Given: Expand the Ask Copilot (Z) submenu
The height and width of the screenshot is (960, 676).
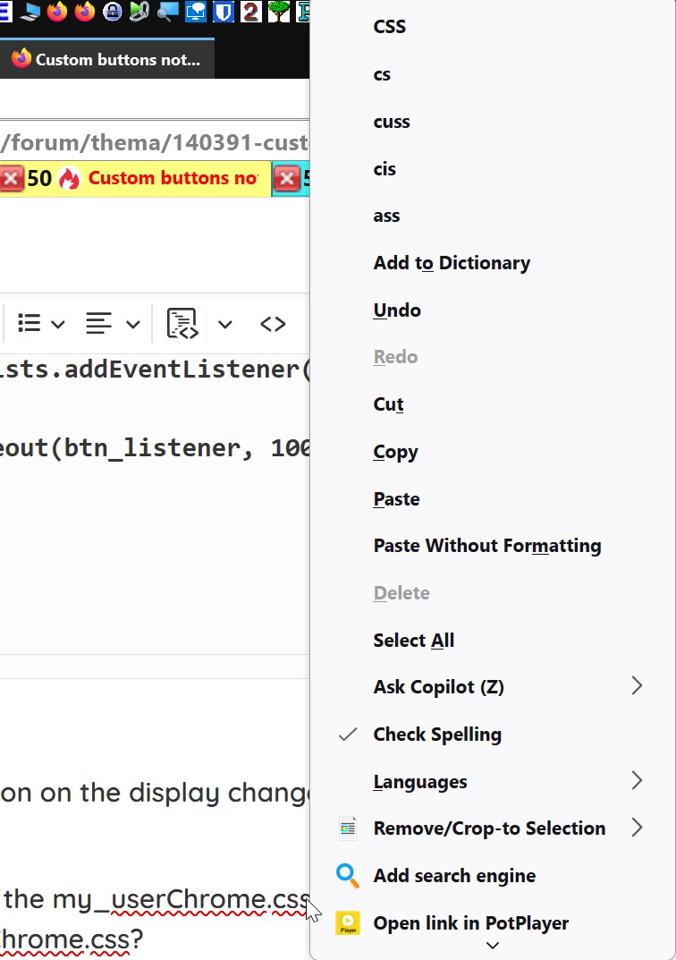Looking at the screenshot, I should tap(637, 686).
